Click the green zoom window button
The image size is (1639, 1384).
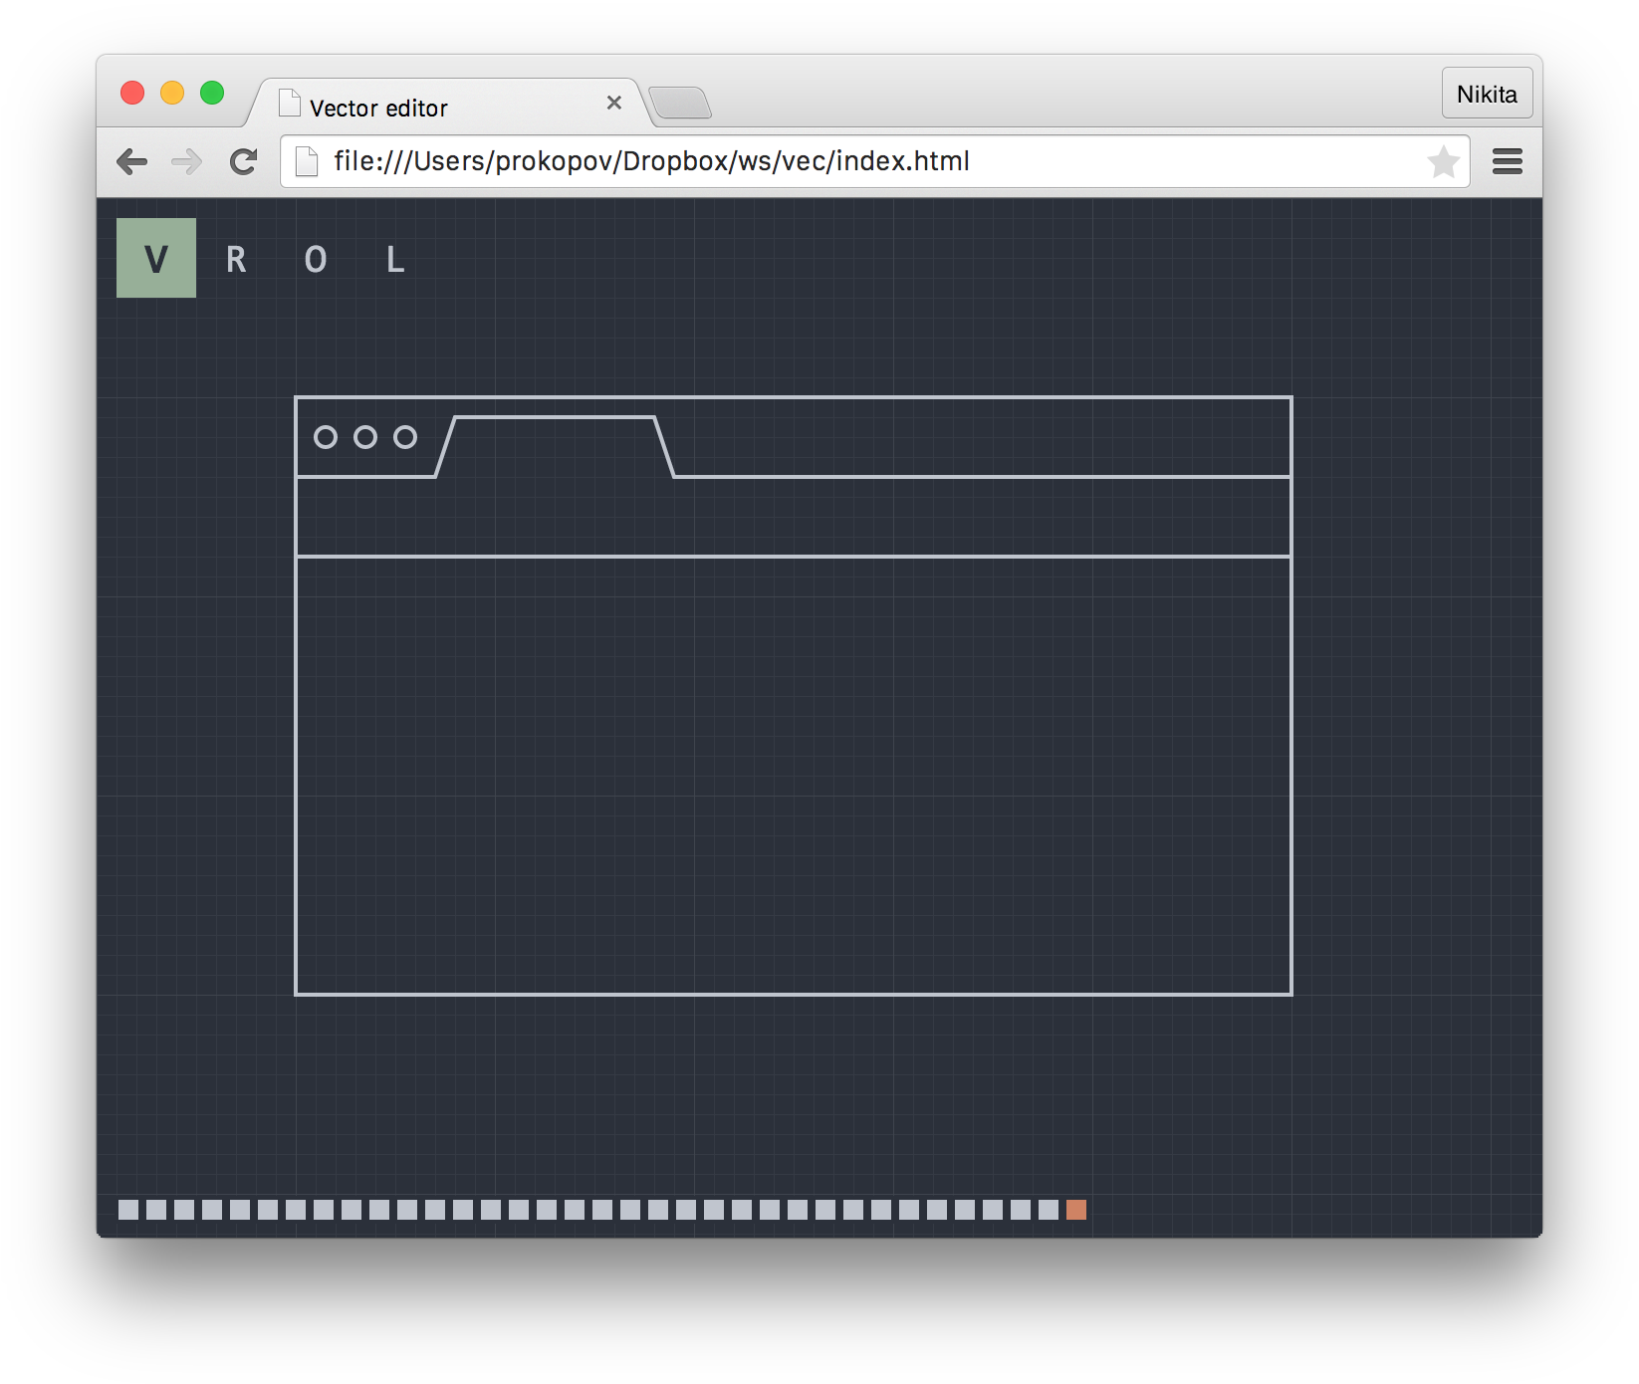pos(212,93)
